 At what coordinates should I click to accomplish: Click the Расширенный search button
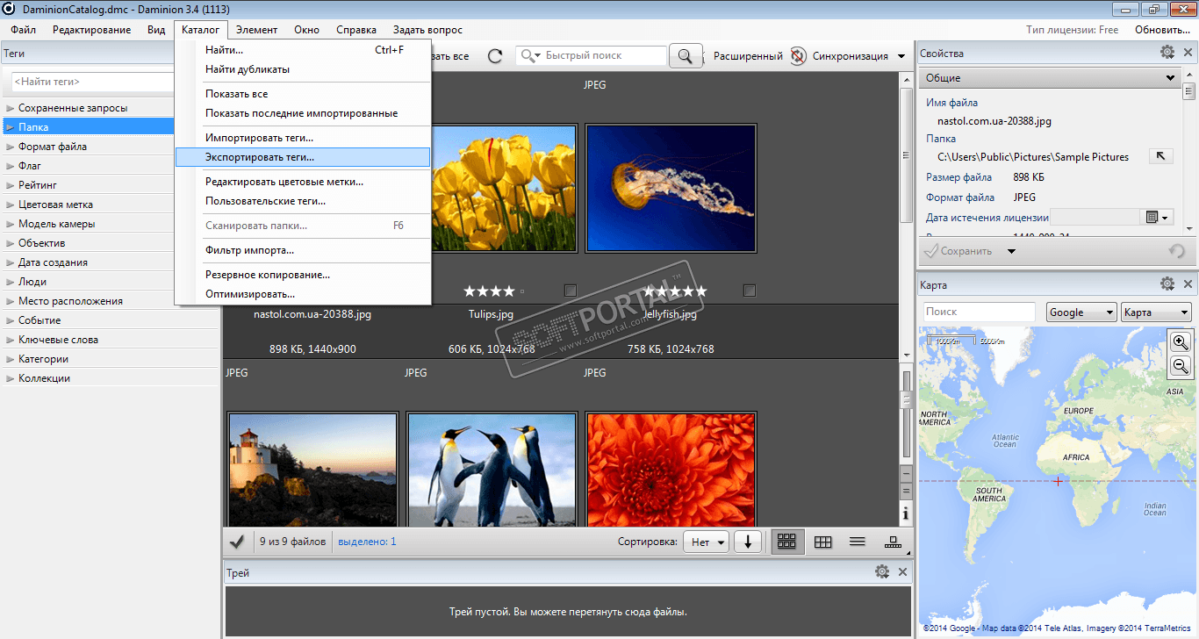pos(748,56)
